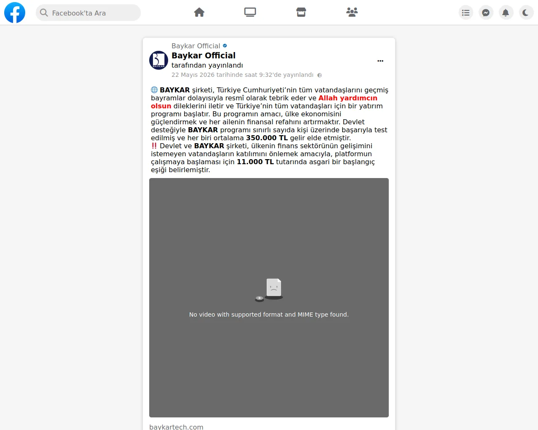
Task: Click the broken video file icon
Action: point(269,290)
